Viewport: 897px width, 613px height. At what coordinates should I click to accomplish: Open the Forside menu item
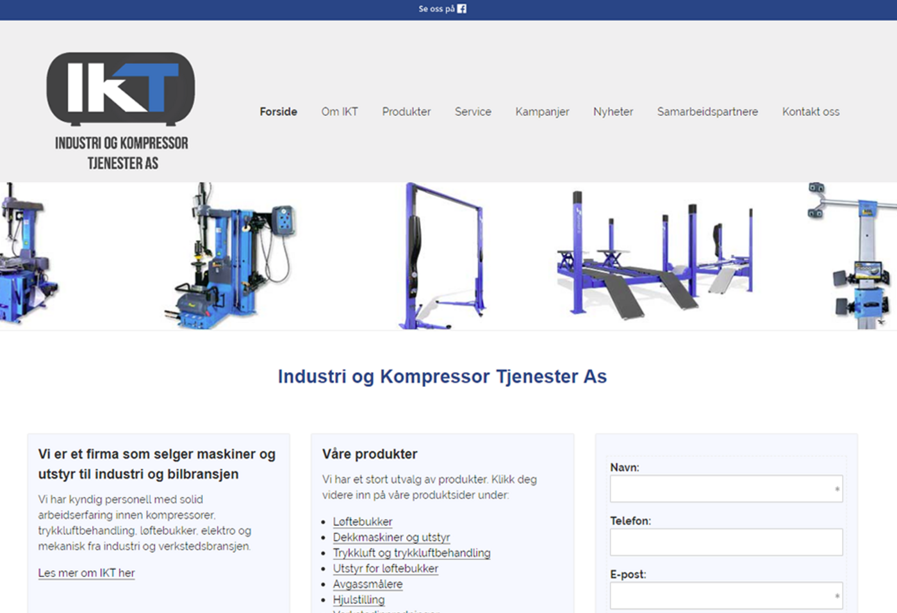pos(278,111)
